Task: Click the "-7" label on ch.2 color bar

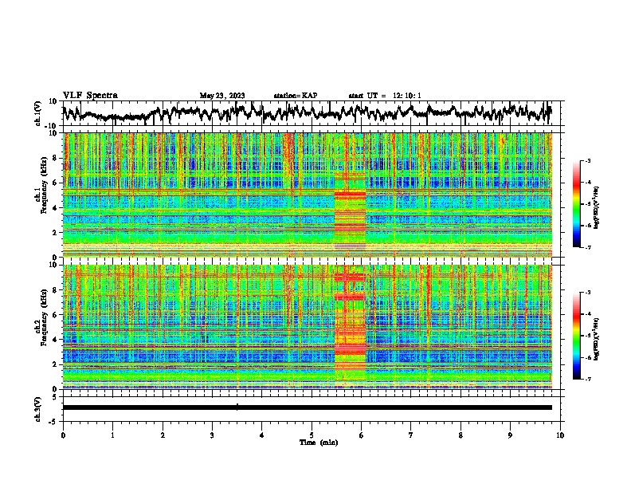Action: click(588, 379)
